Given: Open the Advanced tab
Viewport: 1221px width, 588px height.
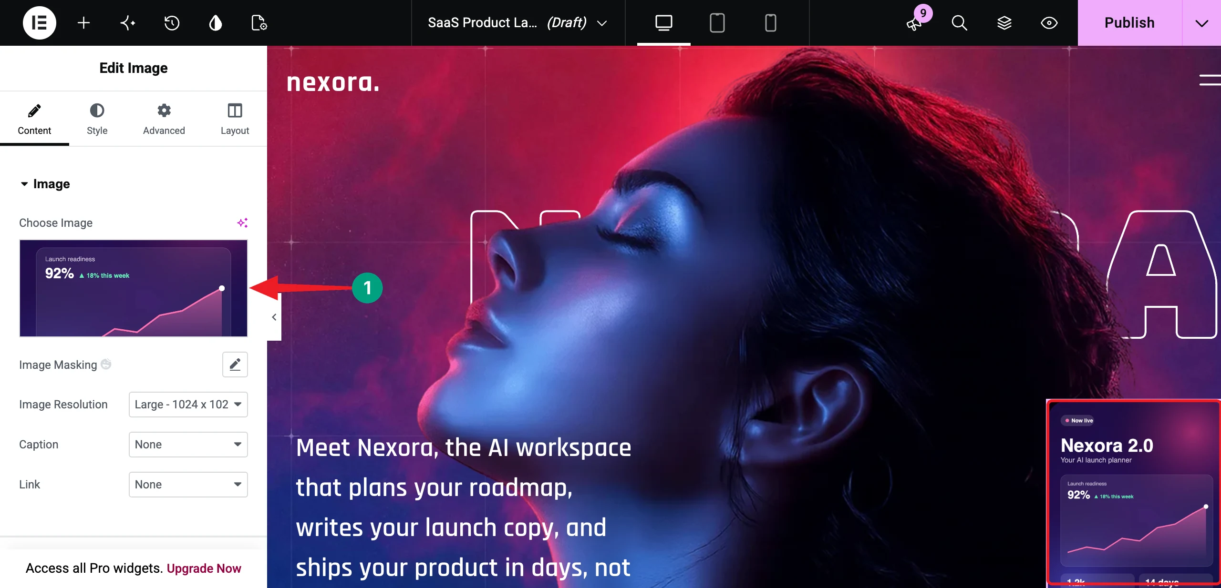Looking at the screenshot, I should click(164, 119).
